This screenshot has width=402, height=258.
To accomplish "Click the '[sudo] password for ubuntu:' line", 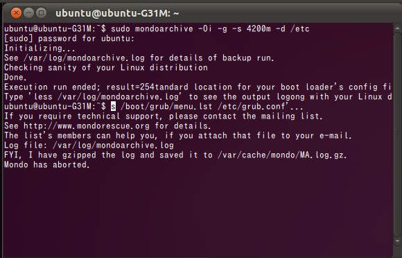I will pyautogui.click(x=69, y=38).
